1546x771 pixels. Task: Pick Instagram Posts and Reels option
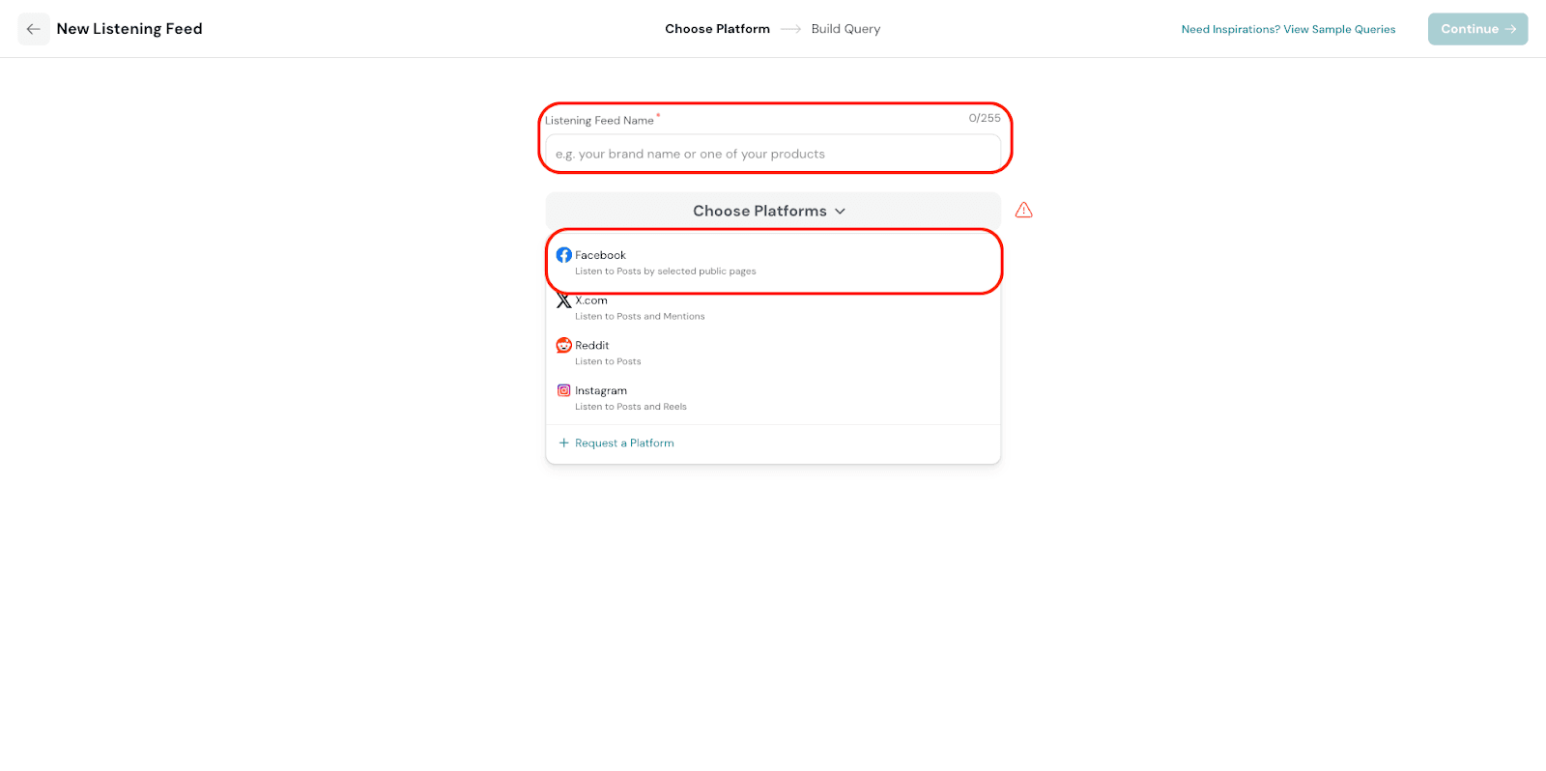pyautogui.click(x=773, y=398)
